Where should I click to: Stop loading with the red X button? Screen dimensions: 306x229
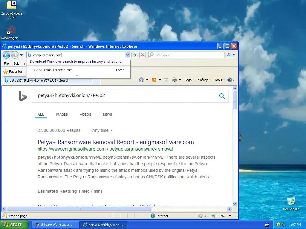click(x=143, y=55)
